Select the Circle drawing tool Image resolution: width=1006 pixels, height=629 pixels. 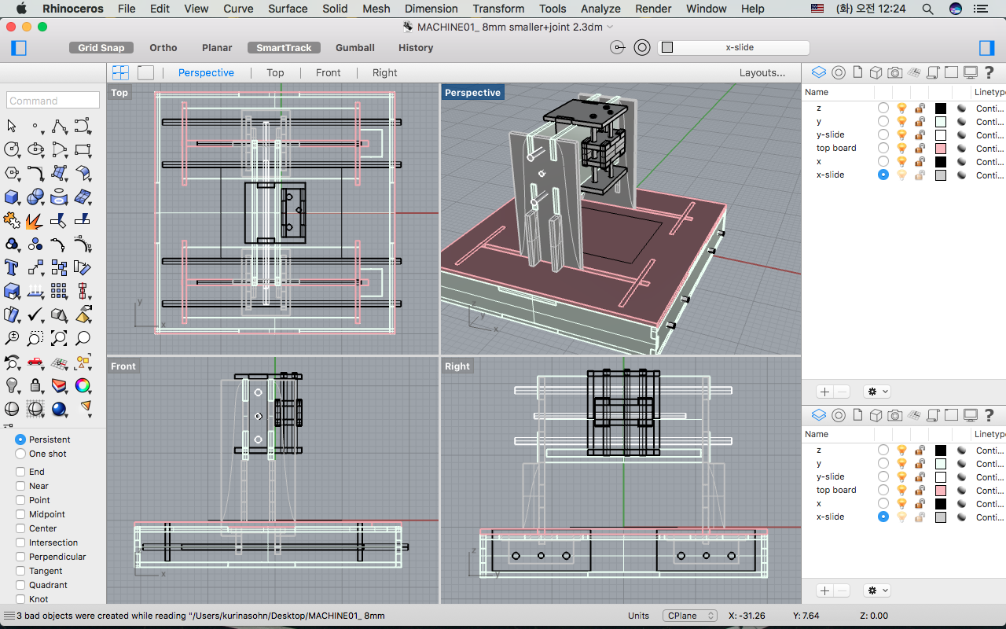tap(12, 149)
